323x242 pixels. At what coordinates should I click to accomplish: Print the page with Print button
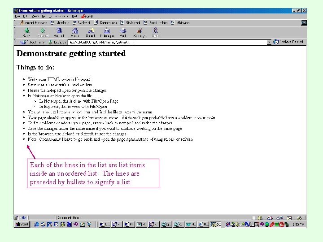pos(123,33)
